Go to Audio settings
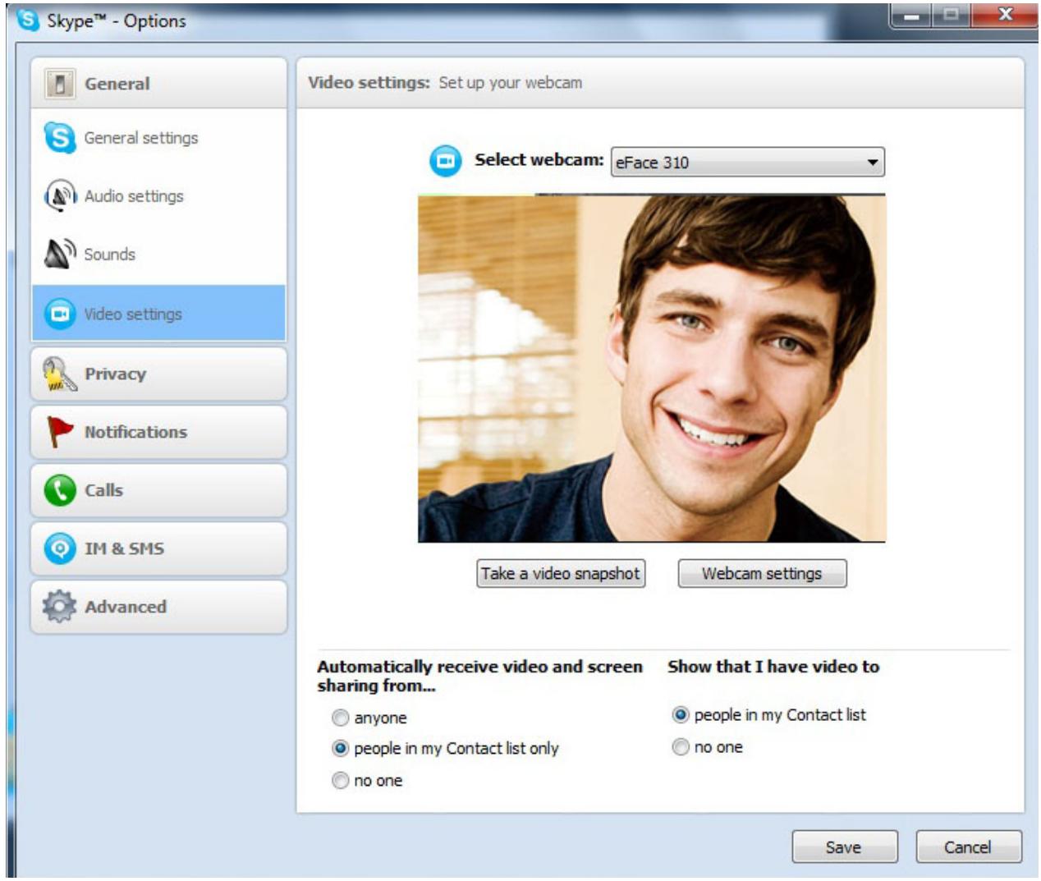 tap(158, 195)
